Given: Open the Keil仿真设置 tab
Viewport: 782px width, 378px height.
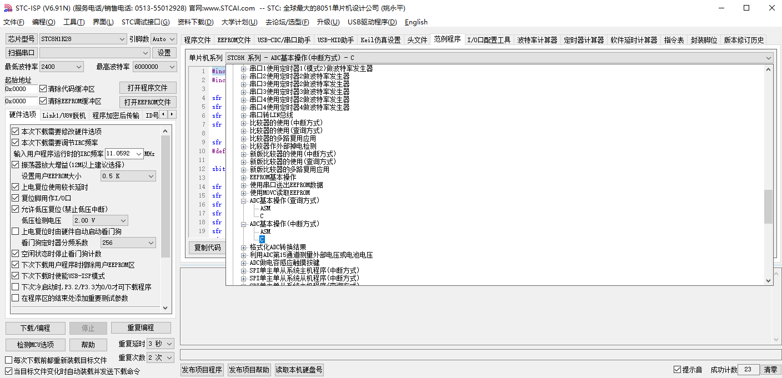Looking at the screenshot, I should pyautogui.click(x=380, y=40).
